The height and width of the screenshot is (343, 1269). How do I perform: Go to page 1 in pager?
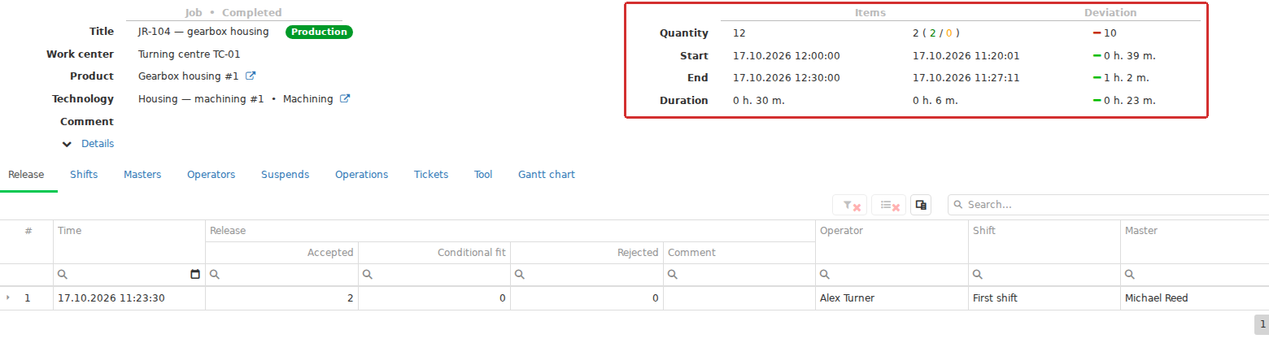coord(1261,325)
